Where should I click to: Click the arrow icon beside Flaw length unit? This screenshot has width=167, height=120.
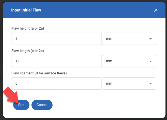pyautogui.click(x=150, y=61)
